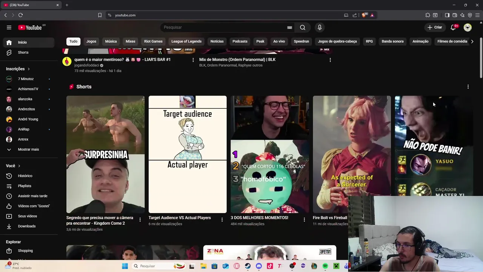Open the on-screen keyboard in the search box
Viewport: 483px width, 272px height.
coord(289,27)
